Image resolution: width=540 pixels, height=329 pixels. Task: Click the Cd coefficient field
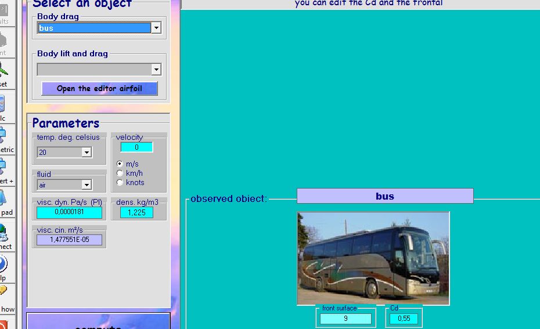(x=404, y=319)
